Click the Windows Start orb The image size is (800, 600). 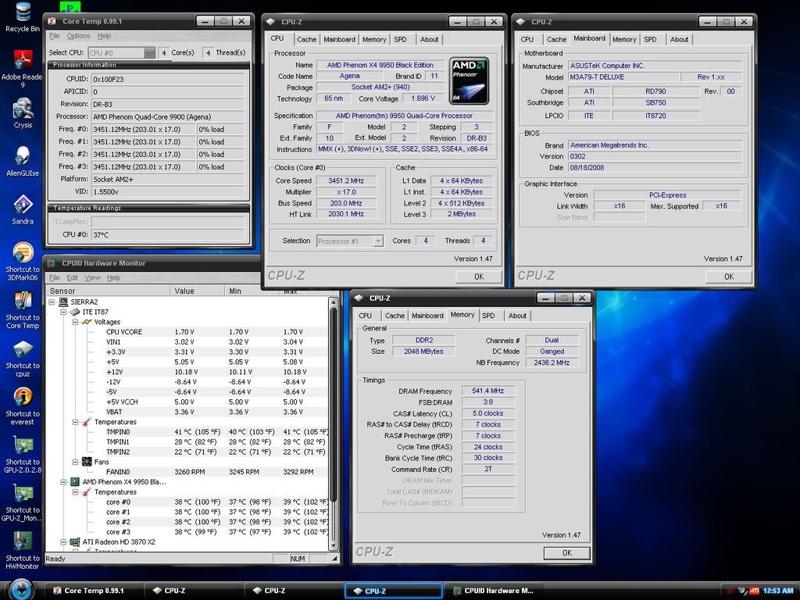(21, 589)
